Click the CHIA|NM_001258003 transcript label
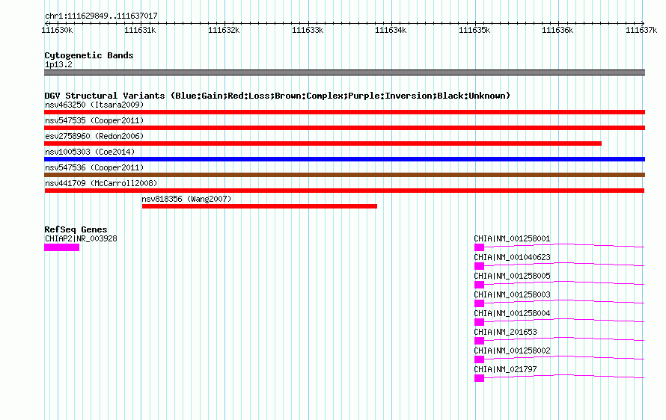 [x=512, y=294]
